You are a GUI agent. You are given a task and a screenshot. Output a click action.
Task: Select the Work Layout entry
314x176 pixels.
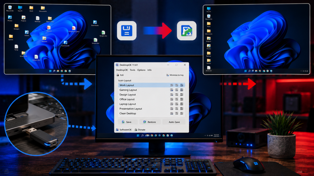151,85
